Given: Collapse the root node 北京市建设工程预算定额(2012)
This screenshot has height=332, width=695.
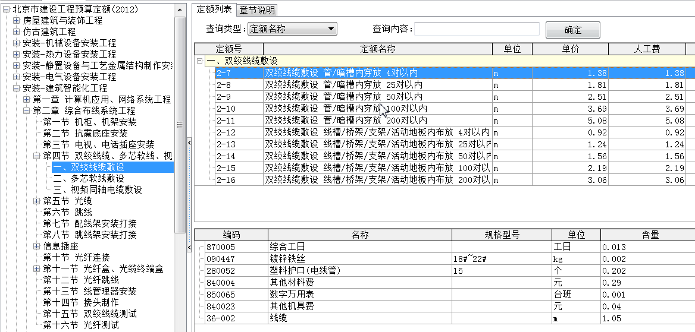Looking at the screenshot, I should click(x=6, y=9).
